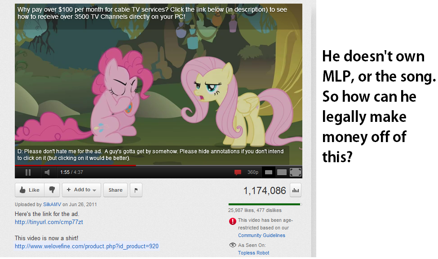
Task: Dislike the video with thumbs down
Action: click(x=52, y=190)
